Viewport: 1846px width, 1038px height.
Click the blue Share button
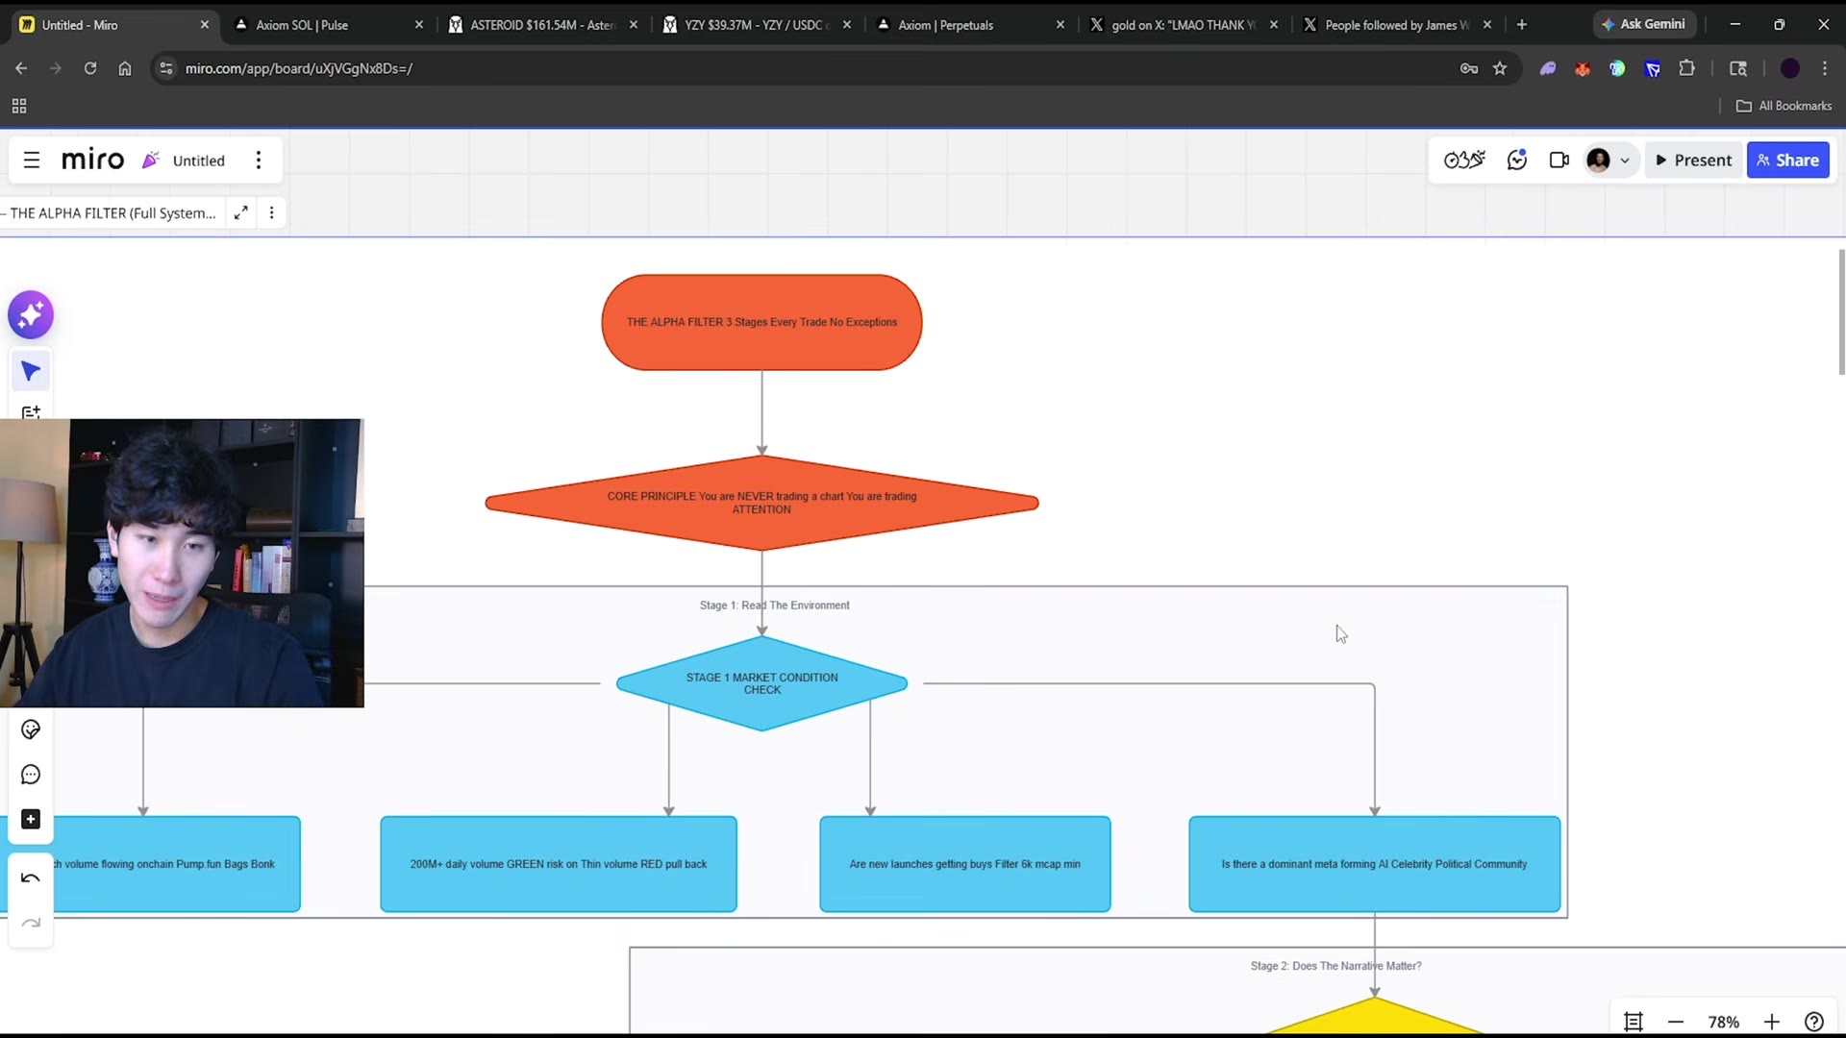[1787, 161]
